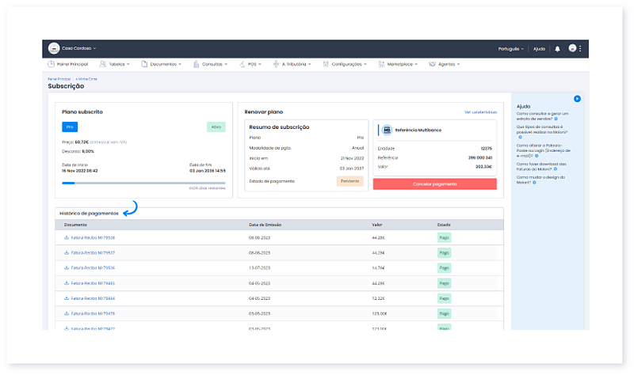The image size is (634, 375).
Task: Expand the POS menu
Action: click(x=254, y=64)
